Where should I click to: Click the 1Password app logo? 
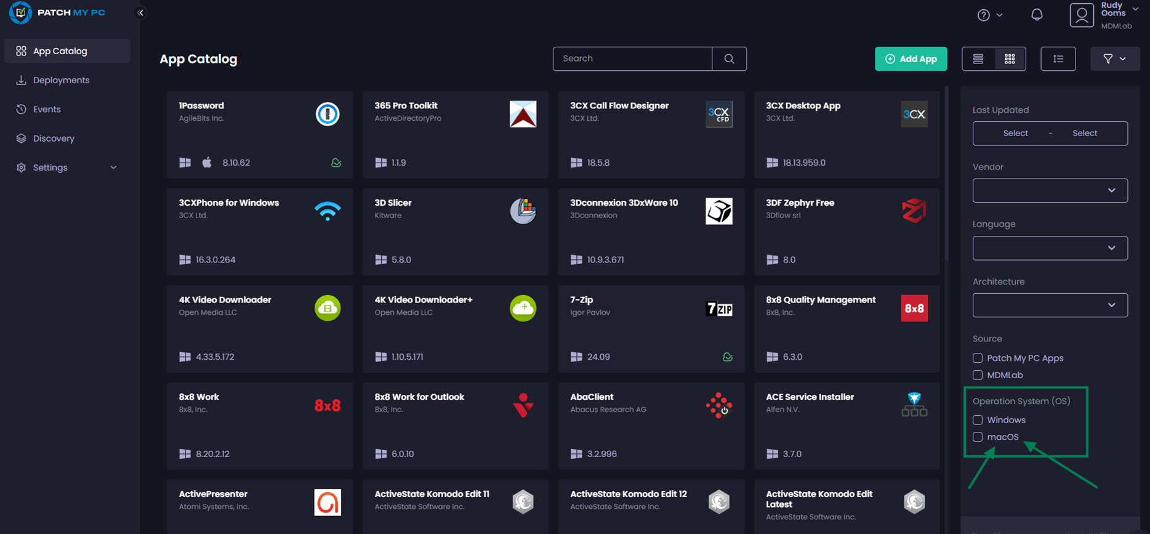pos(328,114)
